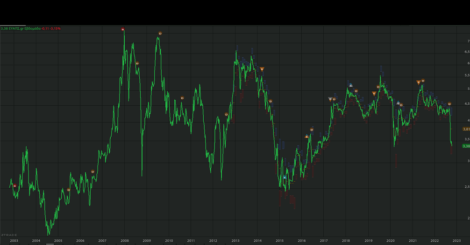Click the 2020 year label on time axis
Viewport: 470px width, 245px height.
click(390, 240)
